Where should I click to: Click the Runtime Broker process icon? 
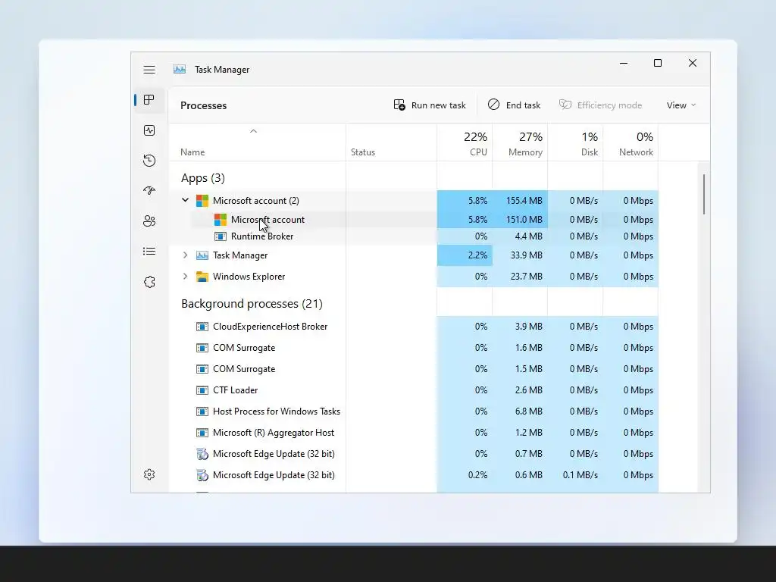[x=221, y=236]
